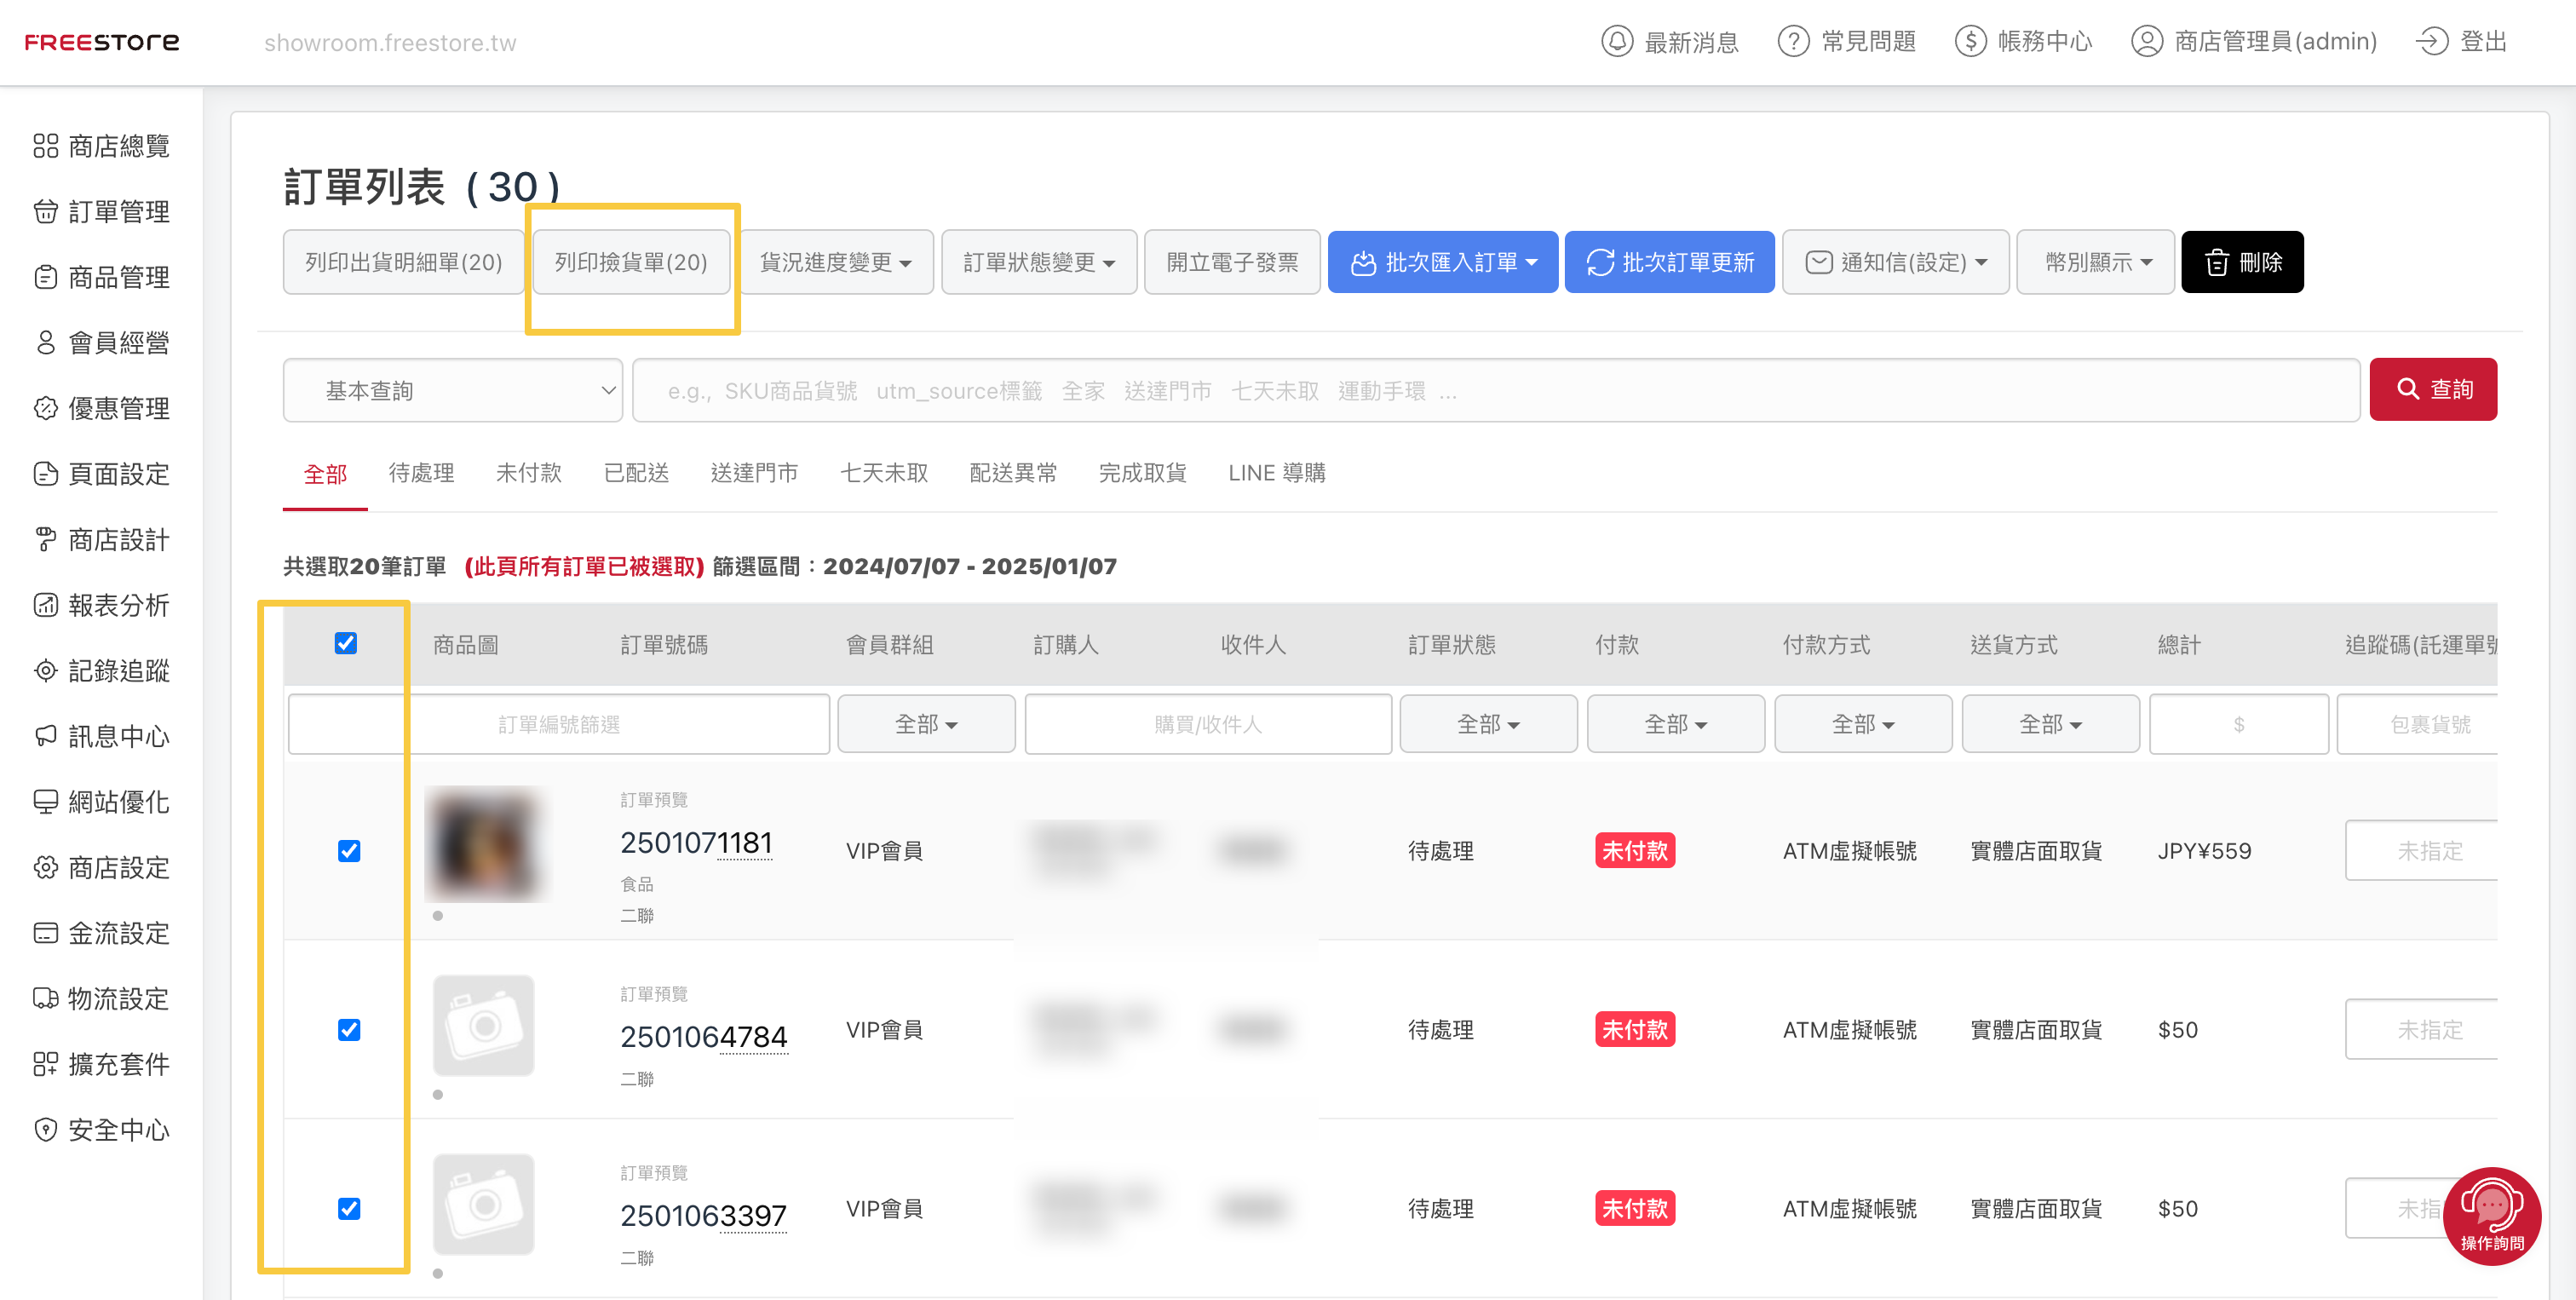Screen dimensions: 2576x1300
Task: Open the 付款方式 全部 filter dropdown
Action: pyautogui.click(x=1863, y=724)
